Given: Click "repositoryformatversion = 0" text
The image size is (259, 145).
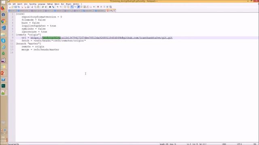Looking at the screenshot, I should 42,17.
